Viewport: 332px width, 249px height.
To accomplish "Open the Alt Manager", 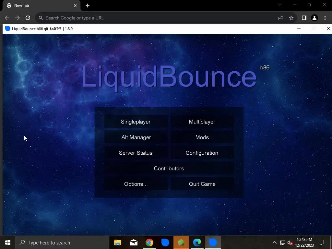I will [x=136, y=137].
